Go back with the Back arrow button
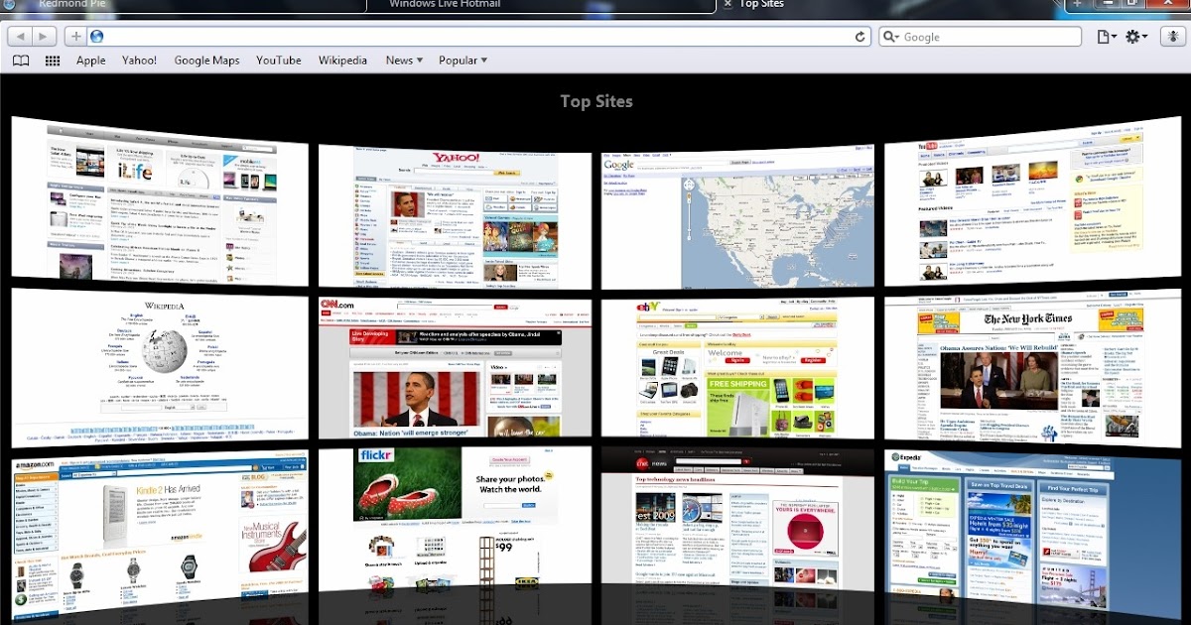The height and width of the screenshot is (625, 1191). (21, 37)
